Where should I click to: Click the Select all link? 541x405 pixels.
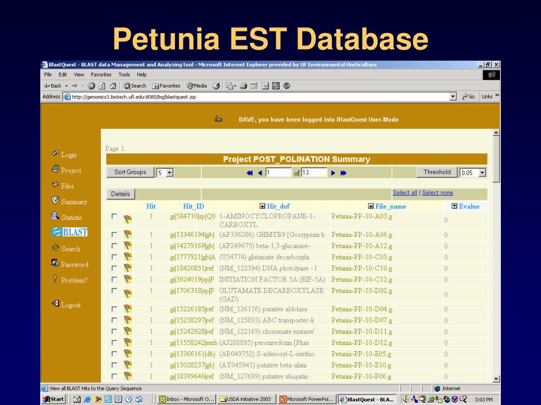click(405, 193)
